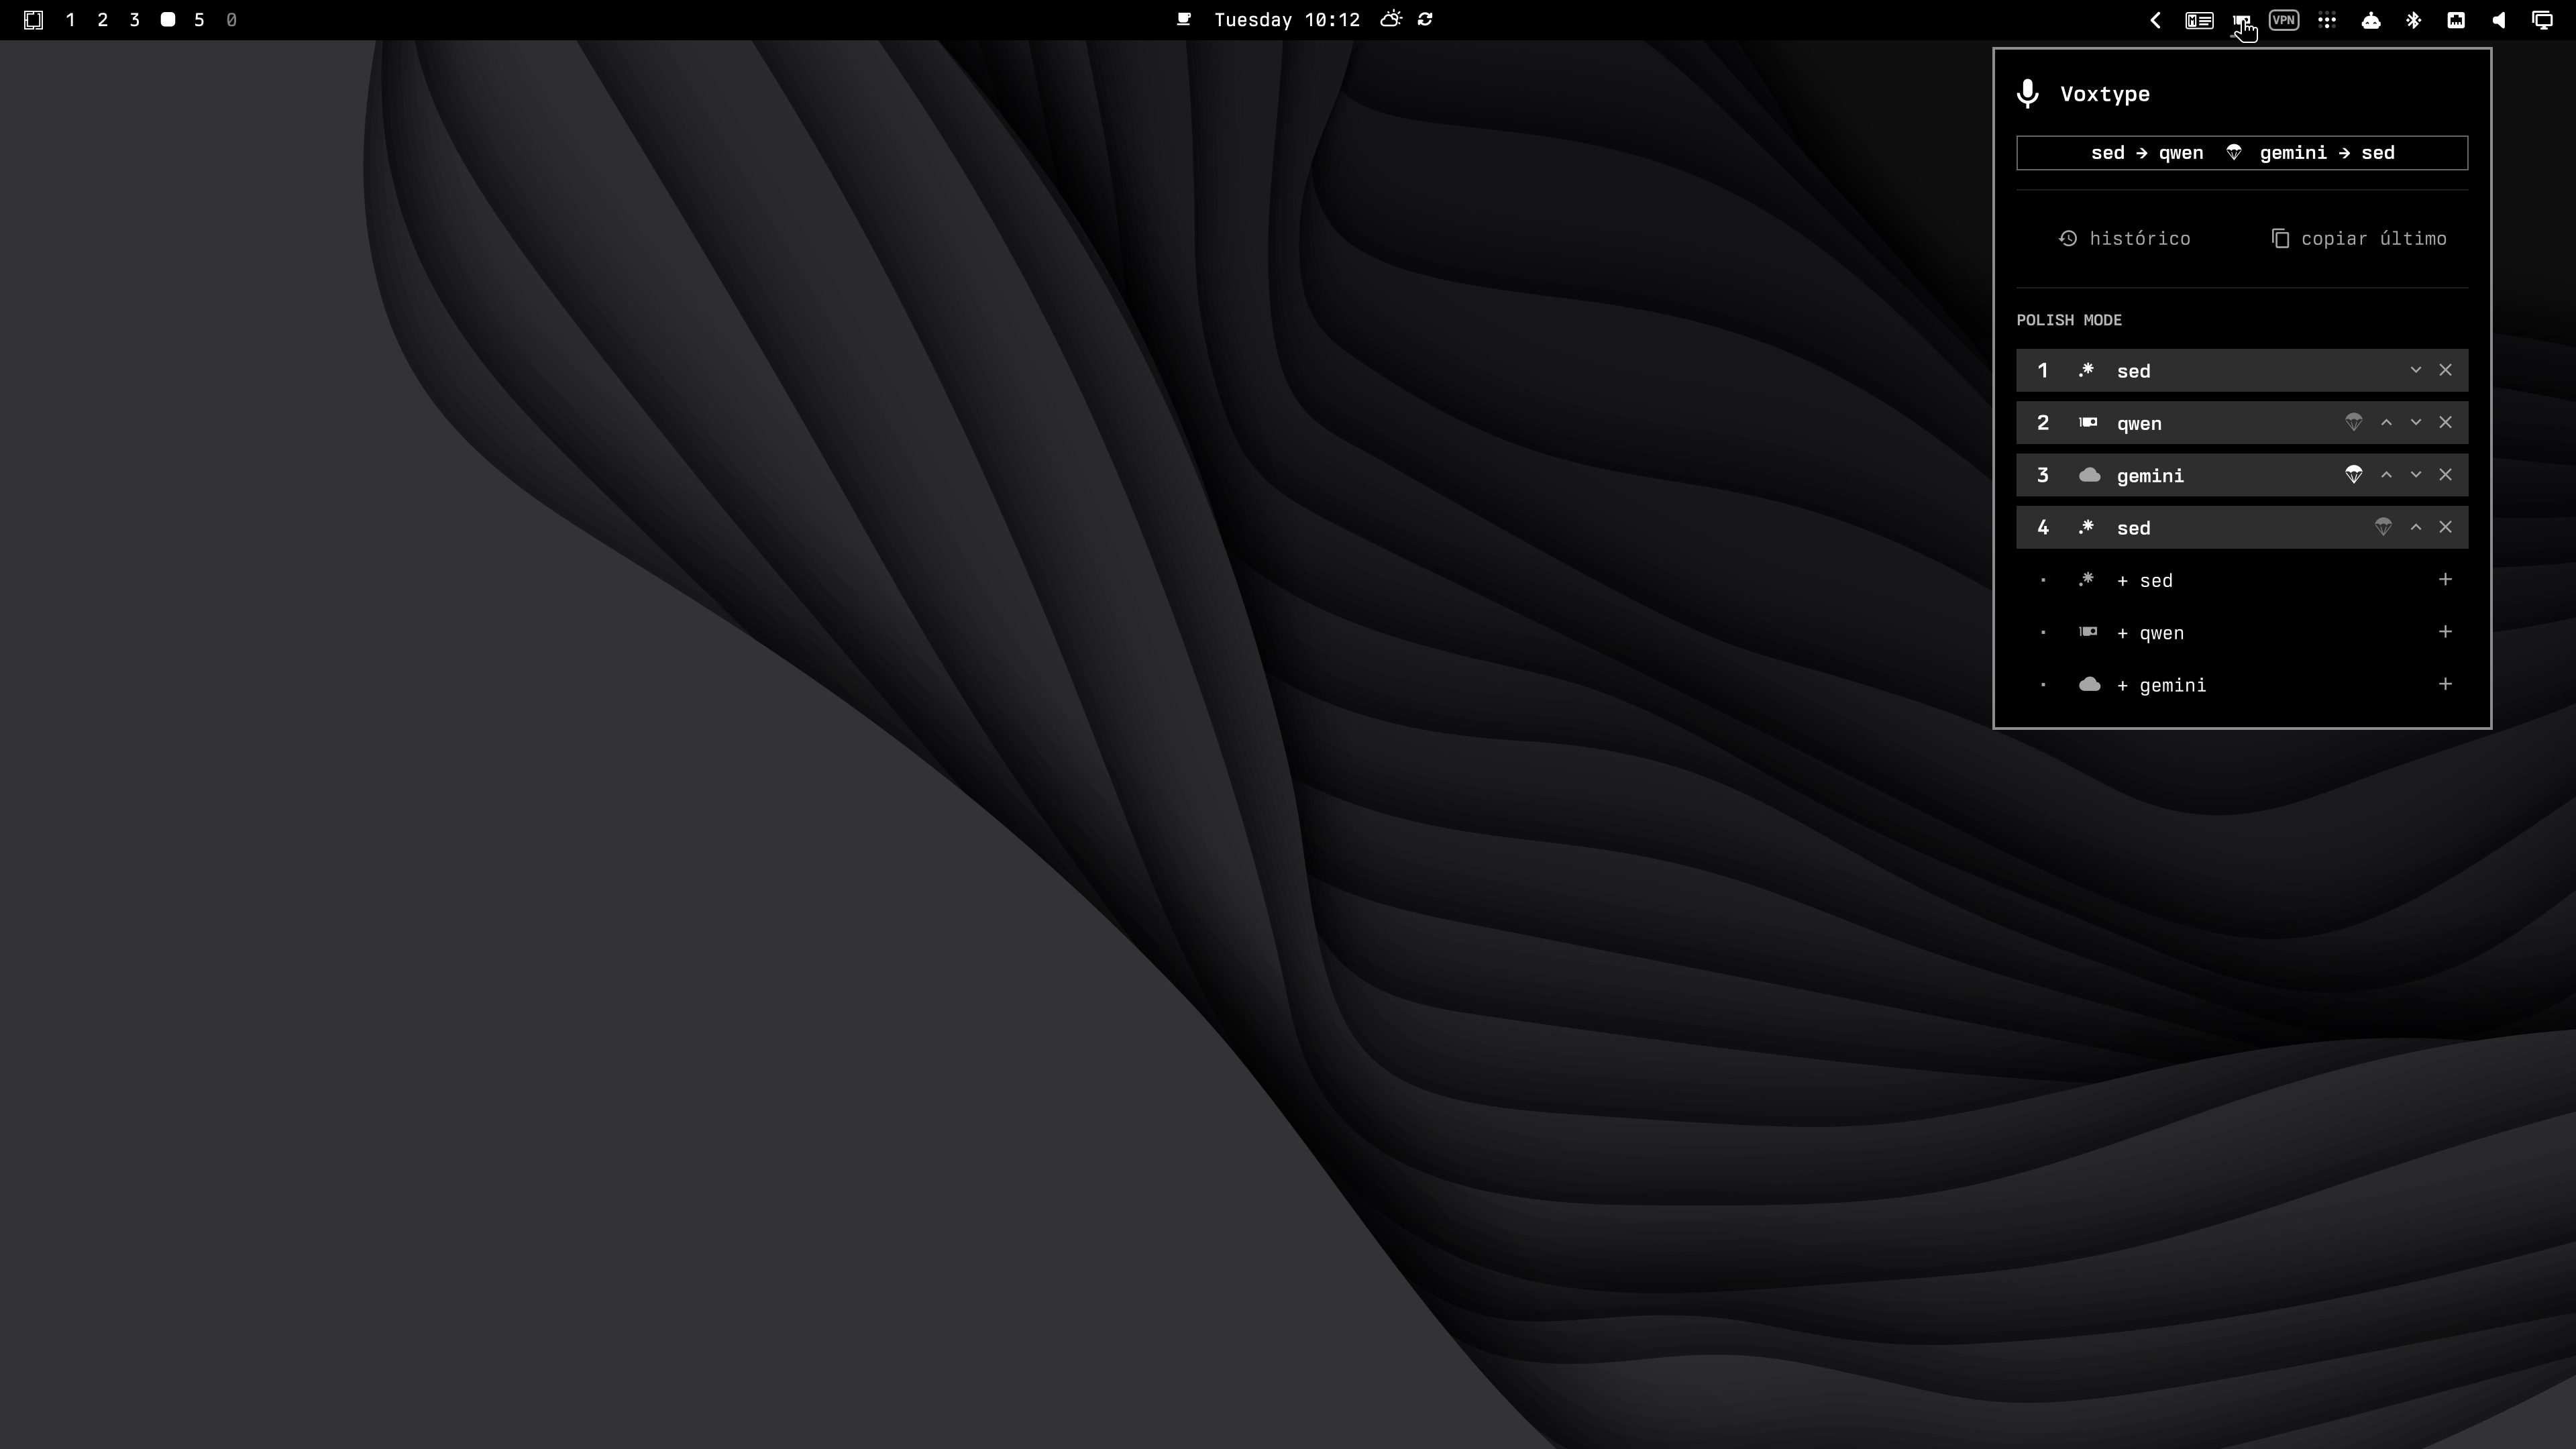This screenshot has height=1449, width=2576.
Task: Remove the step 4 sed row with its X
Action: coord(2446,528)
